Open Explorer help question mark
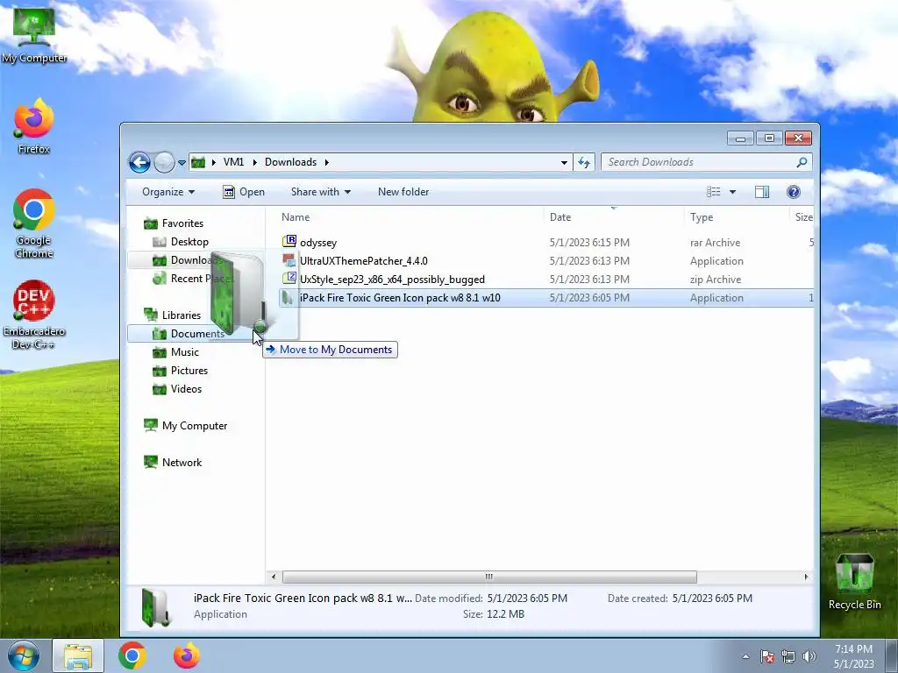Viewport: 898px width, 673px height. (793, 192)
